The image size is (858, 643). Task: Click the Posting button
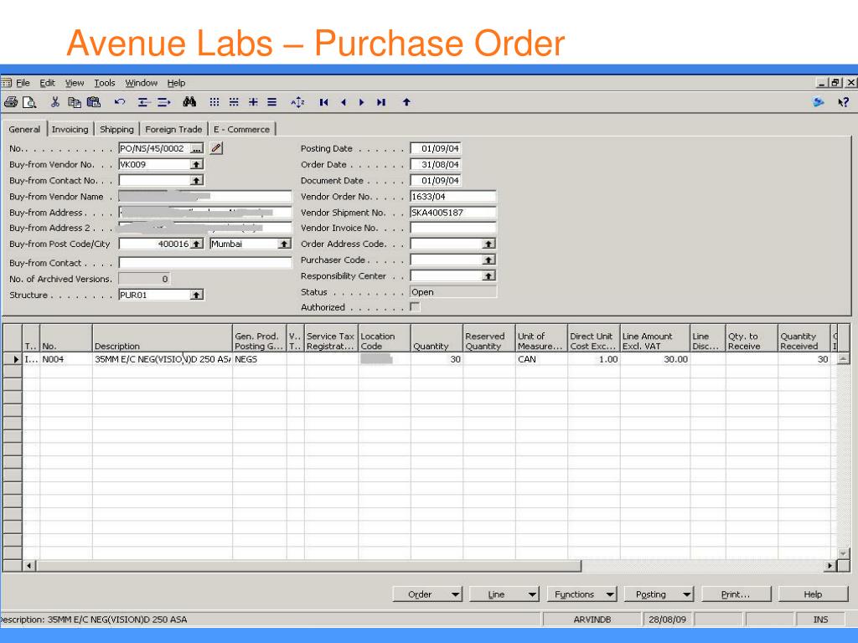pyautogui.click(x=659, y=594)
